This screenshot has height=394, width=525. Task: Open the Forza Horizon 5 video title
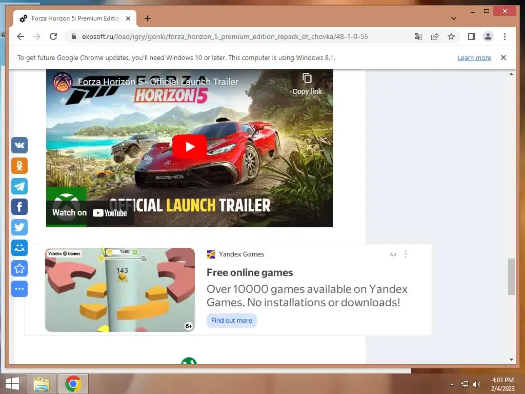pos(158,82)
